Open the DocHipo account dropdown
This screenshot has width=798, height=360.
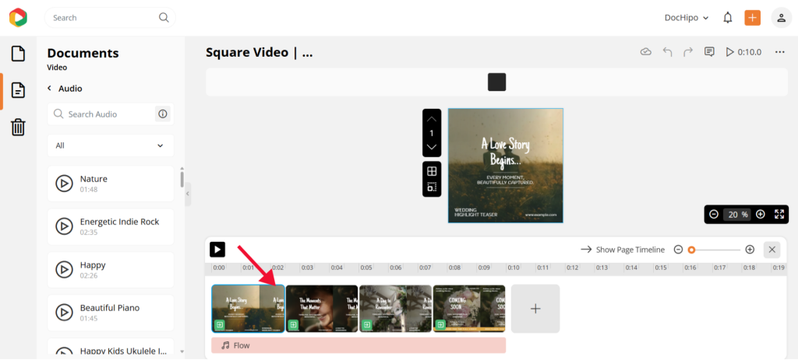point(687,18)
